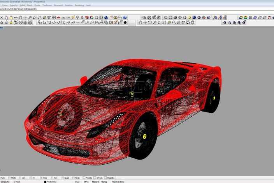Screen dimensions: 274x183
Task: Enable the Tan osnap checkbox
Action: (52, 178)
